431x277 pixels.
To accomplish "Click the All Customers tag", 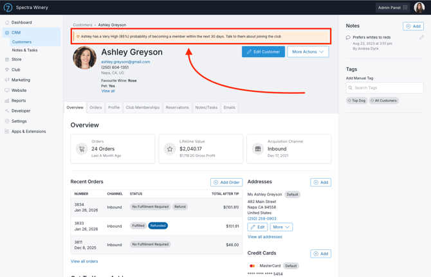I will (384, 101).
